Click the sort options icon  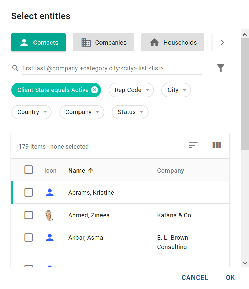193,145
